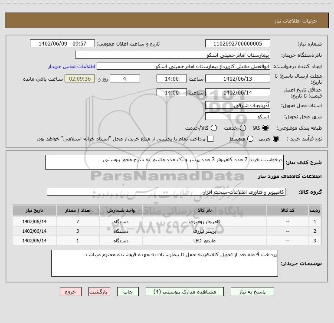
Task: Choose the «کالا/خدمت» radio option
Action: click(x=213, y=128)
